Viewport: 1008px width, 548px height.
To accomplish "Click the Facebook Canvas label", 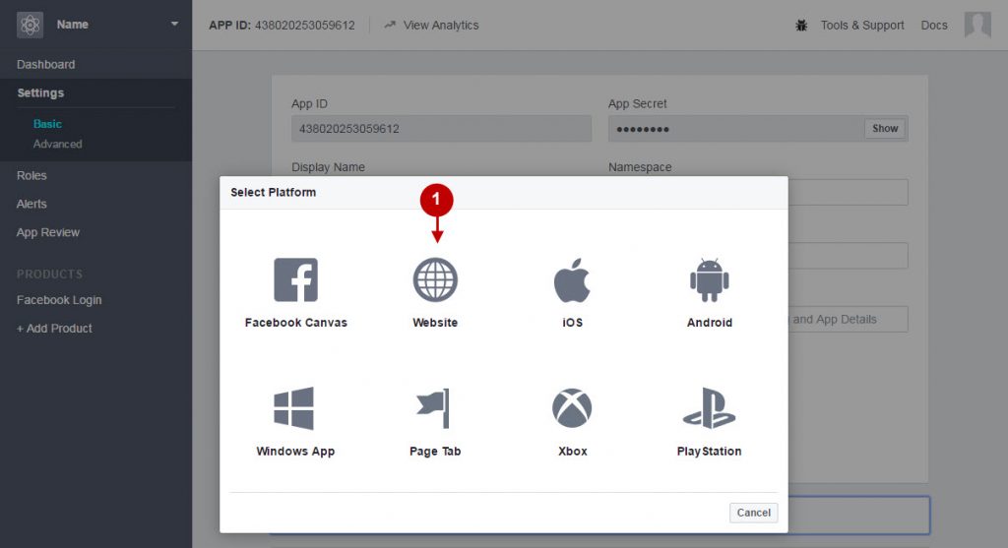I will [x=295, y=323].
